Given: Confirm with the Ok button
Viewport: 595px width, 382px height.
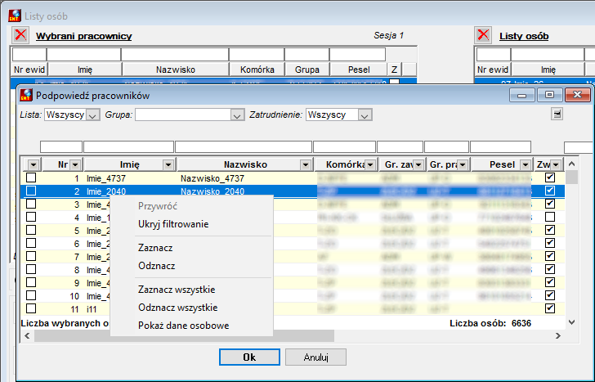Looking at the screenshot, I should (249, 357).
